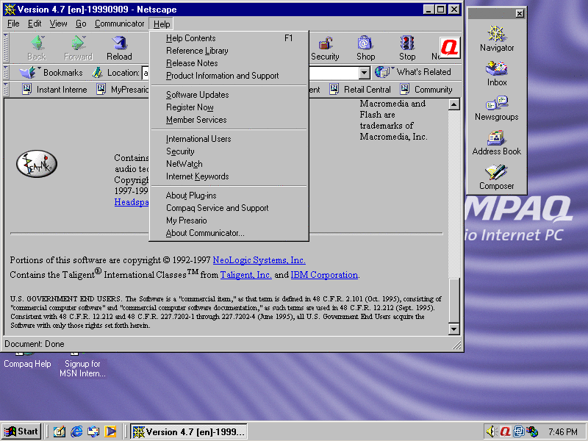Select Release Notes menu item
This screenshot has height=441, width=588.
pyautogui.click(x=229, y=63)
